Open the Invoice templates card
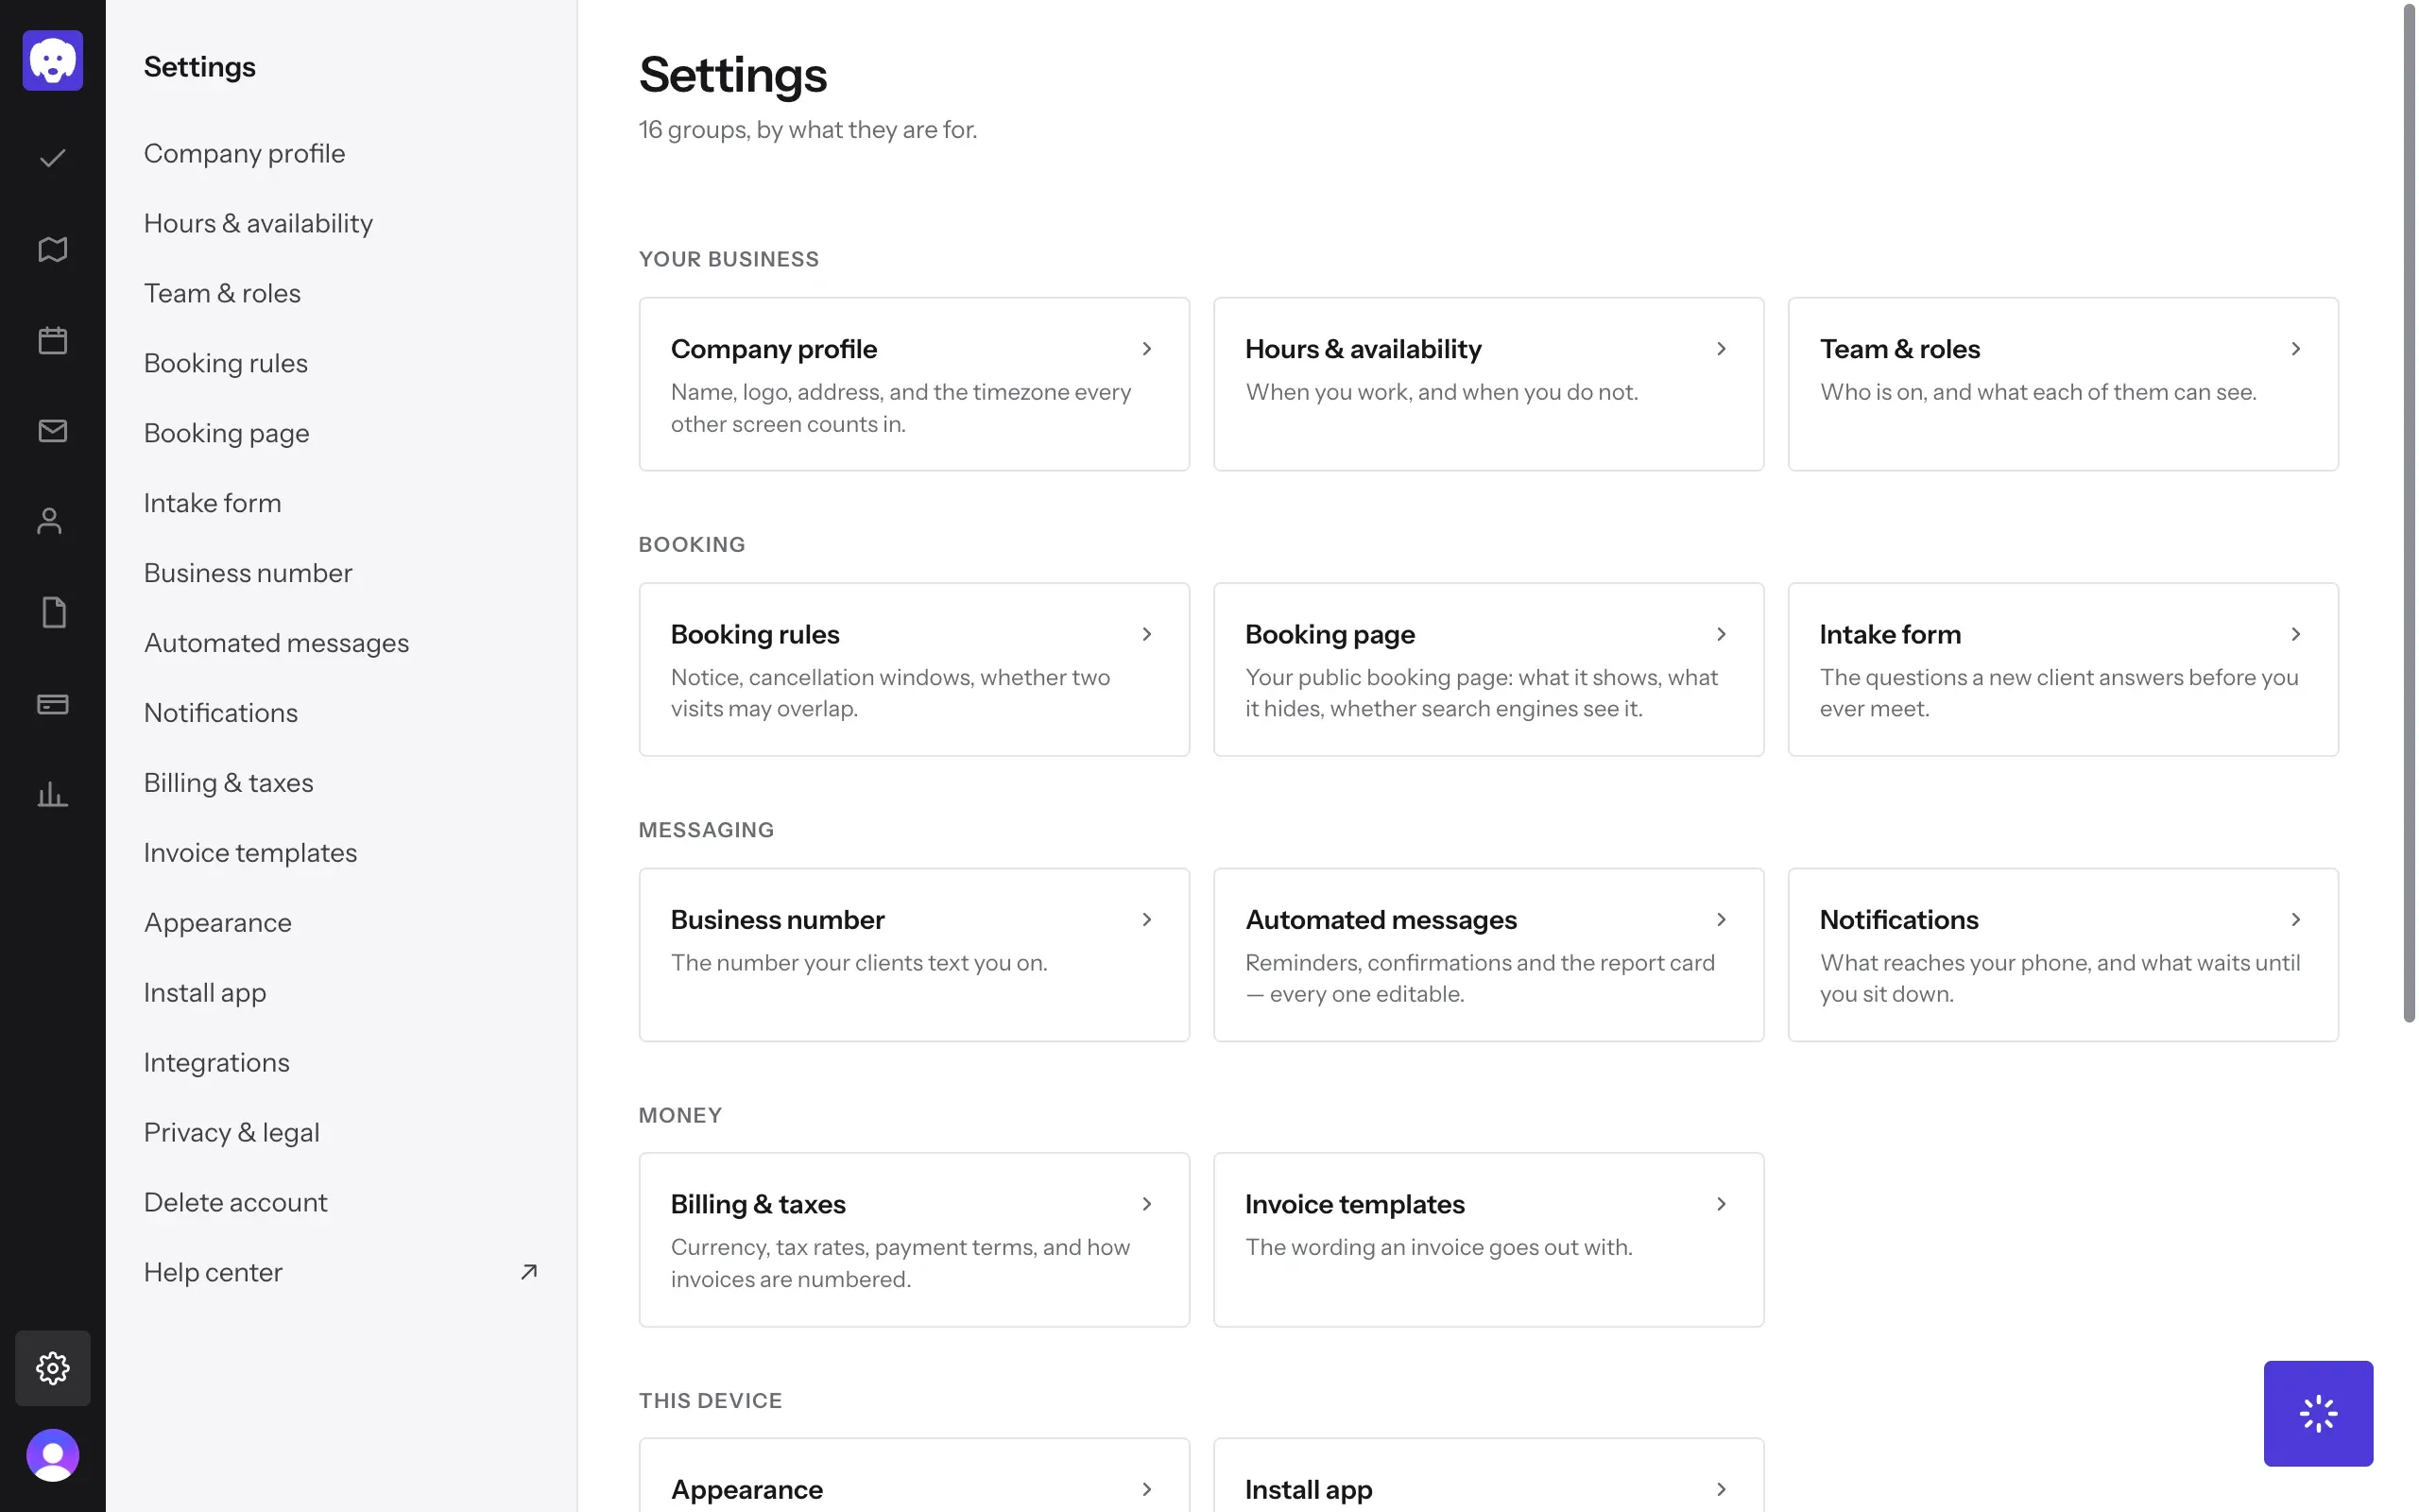Screen dimensions: 2419x1512 coord(1488,1240)
